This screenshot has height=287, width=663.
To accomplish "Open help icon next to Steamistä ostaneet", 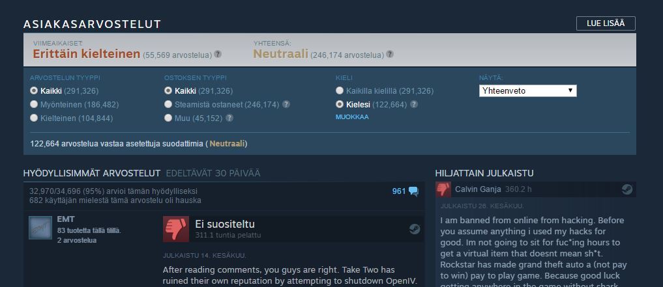I will point(286,104).
